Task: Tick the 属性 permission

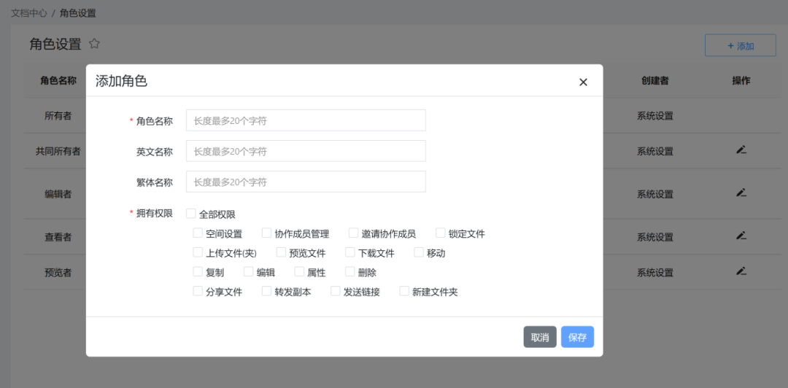Action: coord(299,272)
